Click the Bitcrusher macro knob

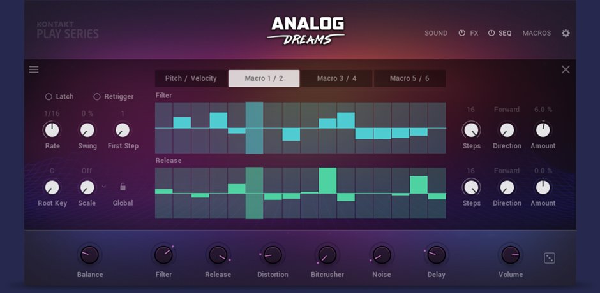click(x=327, y=255)
